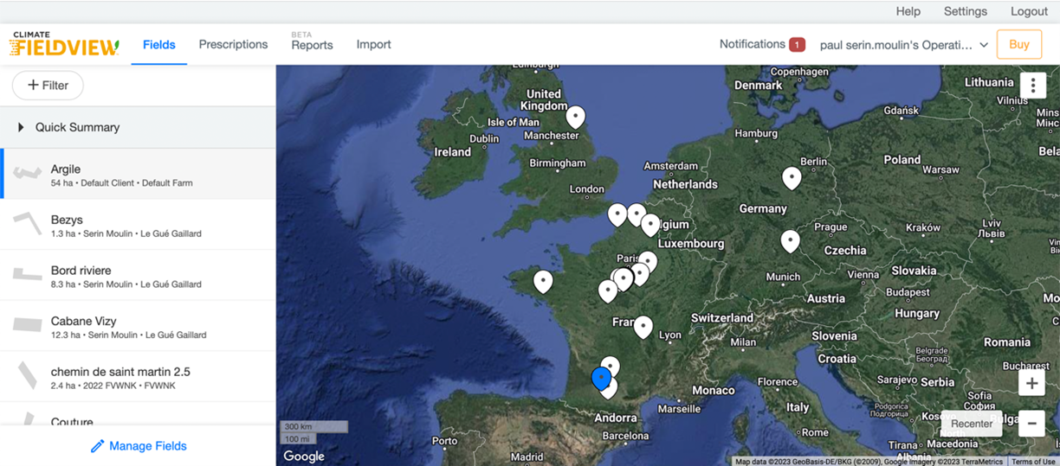Expand the Quick Summary section
The image size is (1060, 466).
138,127
